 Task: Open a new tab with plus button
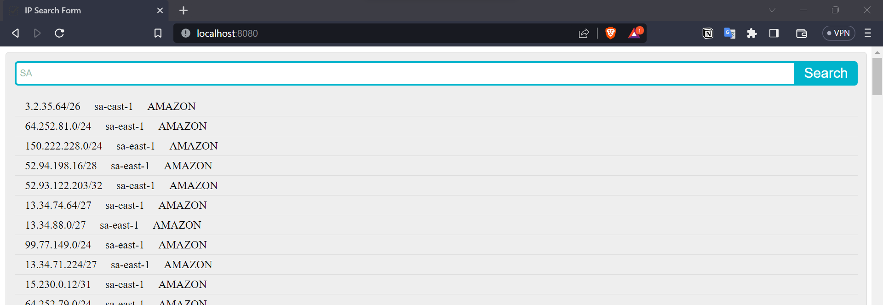point(183,10)
